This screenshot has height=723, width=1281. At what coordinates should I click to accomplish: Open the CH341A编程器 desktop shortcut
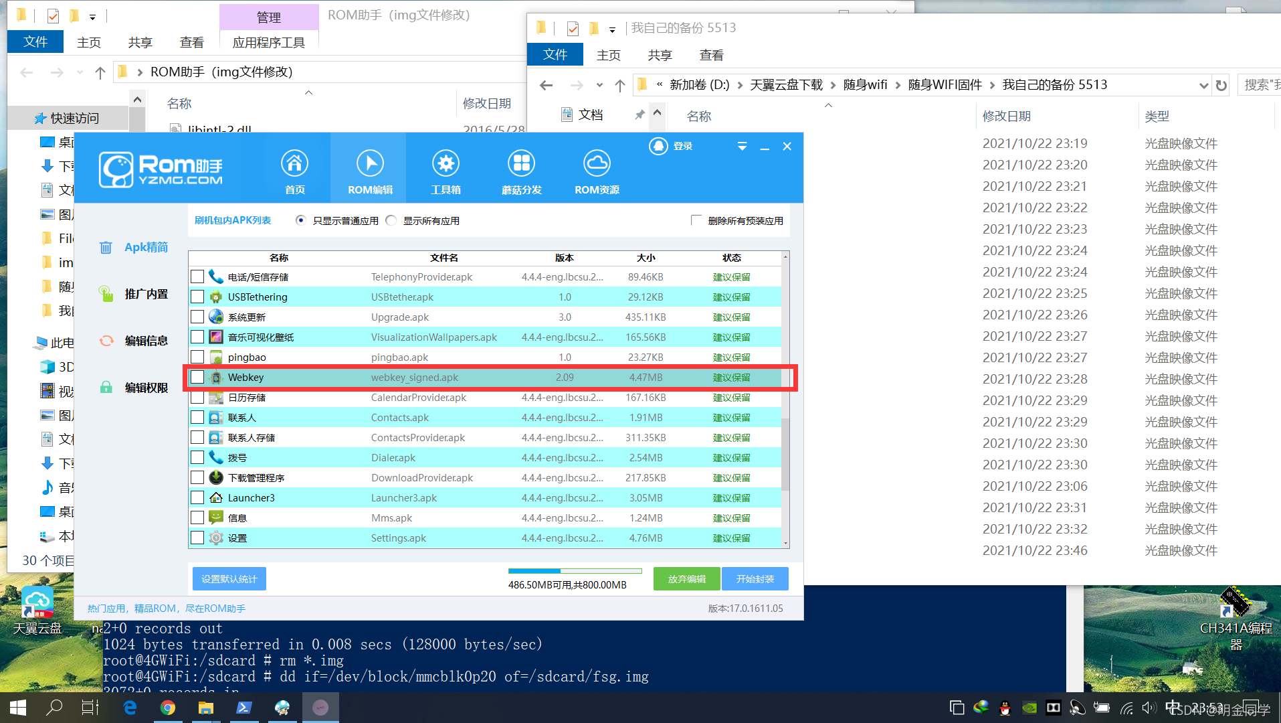(1236, 619)
